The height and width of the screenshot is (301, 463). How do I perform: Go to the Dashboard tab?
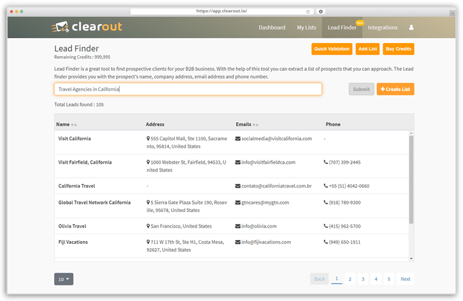[x=272, y=28]
